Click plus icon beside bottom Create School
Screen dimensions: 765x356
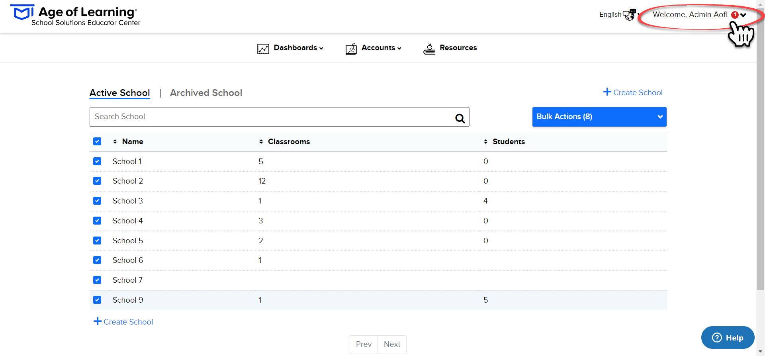pyautogui.click(x=98, y=321)
